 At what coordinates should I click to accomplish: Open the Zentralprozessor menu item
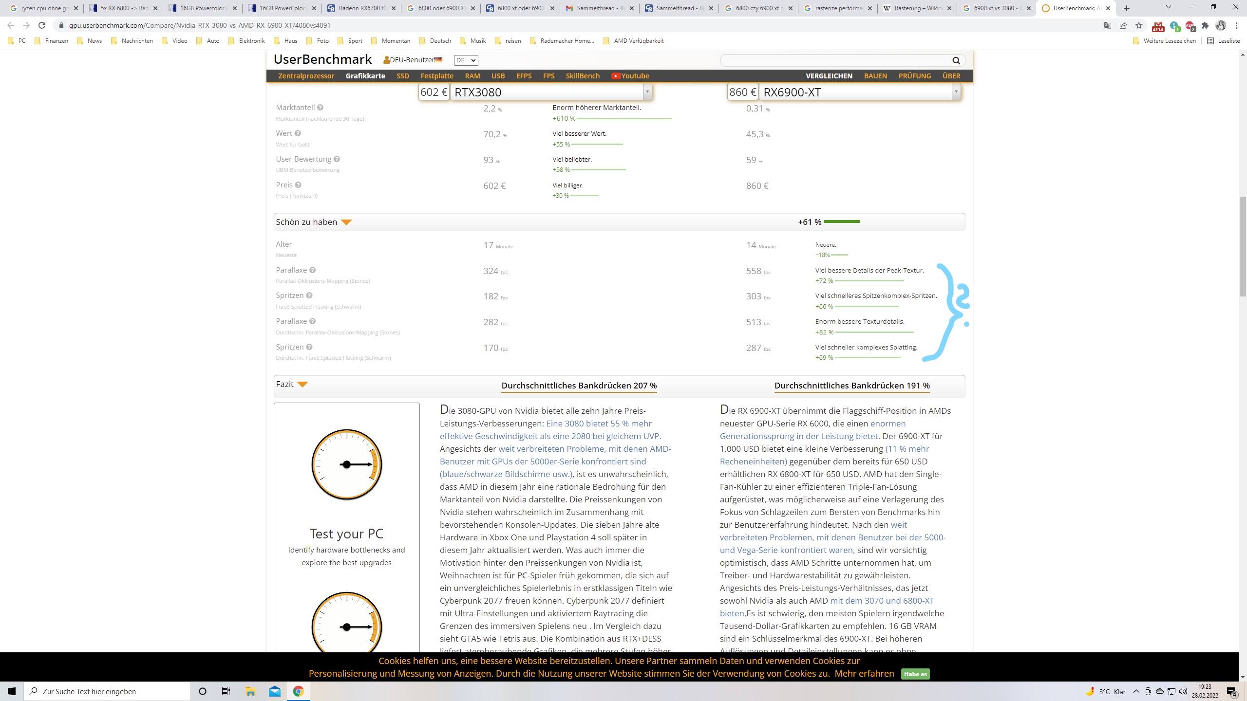coord(306,76)
